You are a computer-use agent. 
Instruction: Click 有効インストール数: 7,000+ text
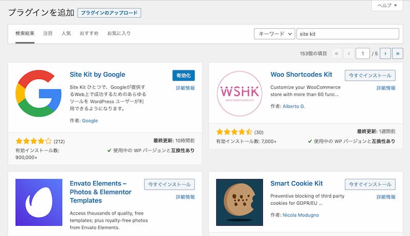(247, 141)
